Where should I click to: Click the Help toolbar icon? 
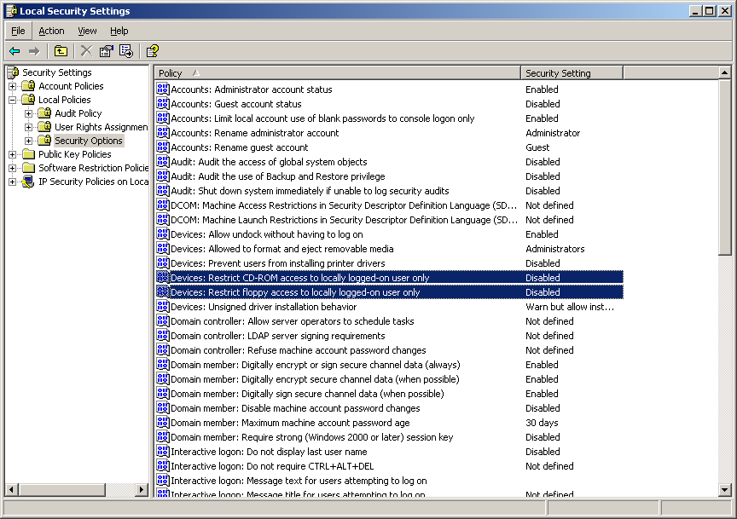pyautogui.click(x=152, y=51)
